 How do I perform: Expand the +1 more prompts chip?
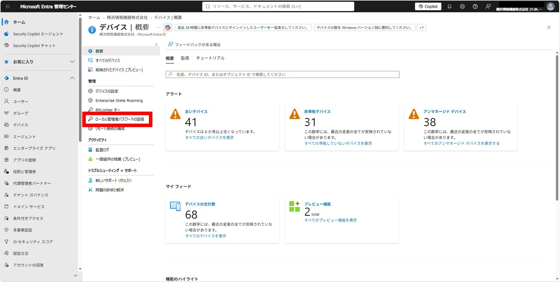click(x=421, y=28)
